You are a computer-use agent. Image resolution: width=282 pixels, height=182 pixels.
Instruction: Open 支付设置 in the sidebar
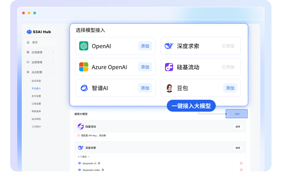[36, 96]
